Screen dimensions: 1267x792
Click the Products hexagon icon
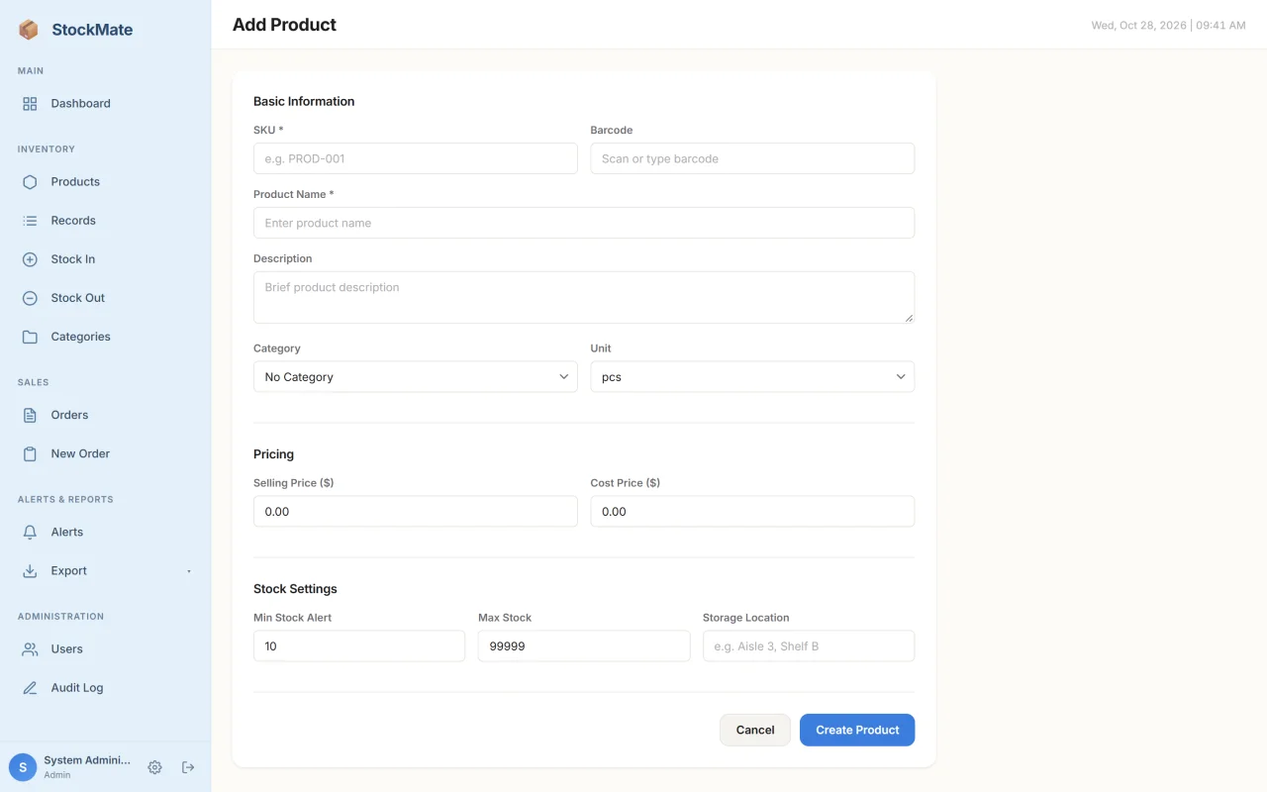tap(30, 182)
